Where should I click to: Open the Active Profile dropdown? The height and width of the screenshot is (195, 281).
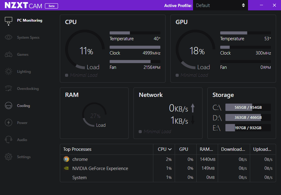point(220,5)
